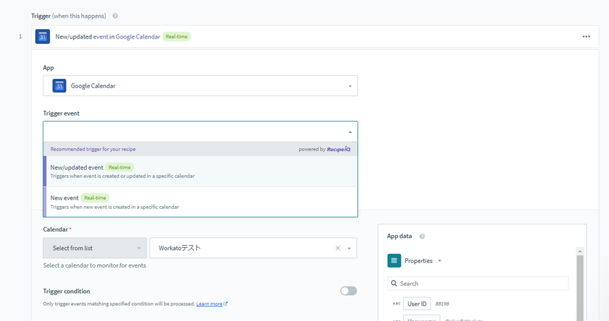Viewport: 609px width, 321px height.
Task: Select the New/updated event trigger option
Action: [x=200, y=171]
